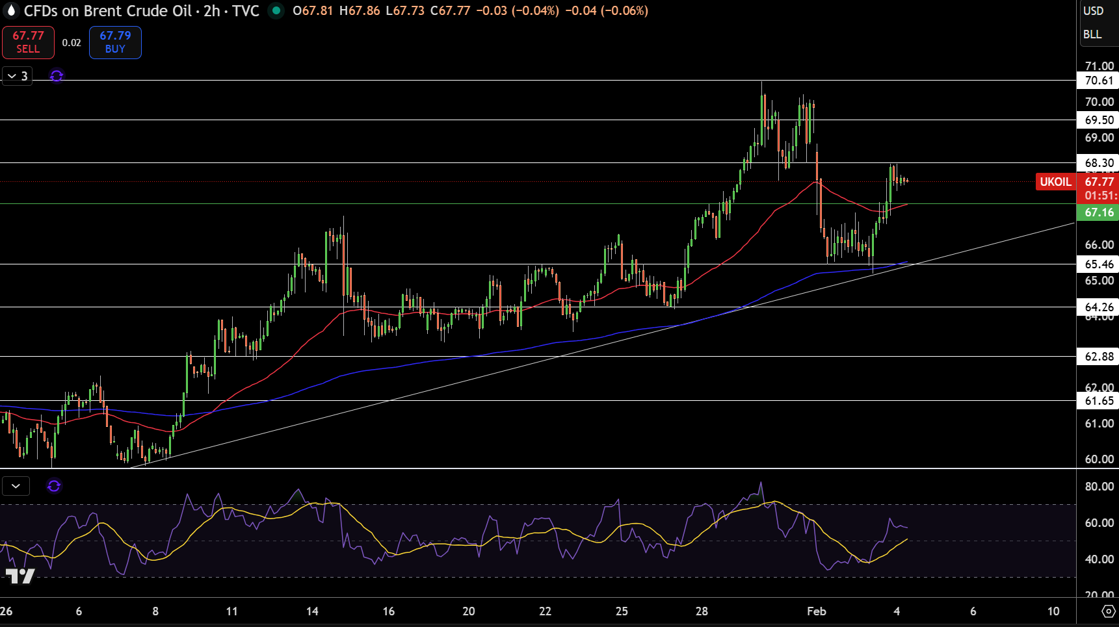The height and width of the screenshot is (627, 1119).
Task: Click the 62.88 horizontal line price label
Action: click(1098, 356)
